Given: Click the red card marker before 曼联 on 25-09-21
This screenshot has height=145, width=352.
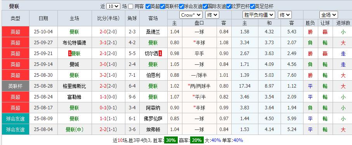Looking at the screenshot, I should click(69, 54).
